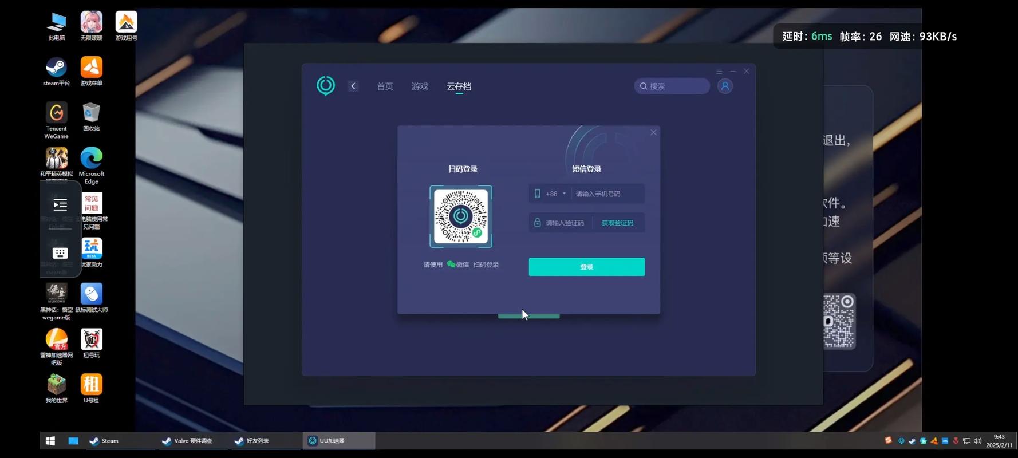This screenshot has width=1018, height=458.
Task: Click the UU accelerator logo icon
Action: 326,86
